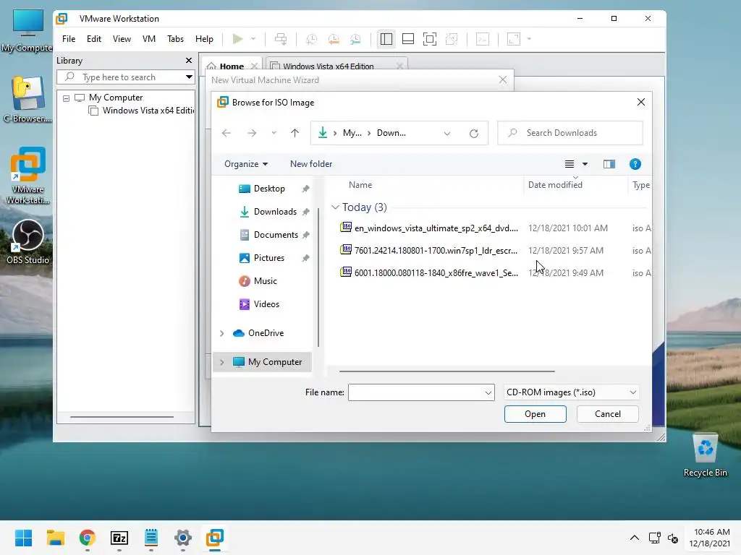Click the change view icon

point(569,164)
